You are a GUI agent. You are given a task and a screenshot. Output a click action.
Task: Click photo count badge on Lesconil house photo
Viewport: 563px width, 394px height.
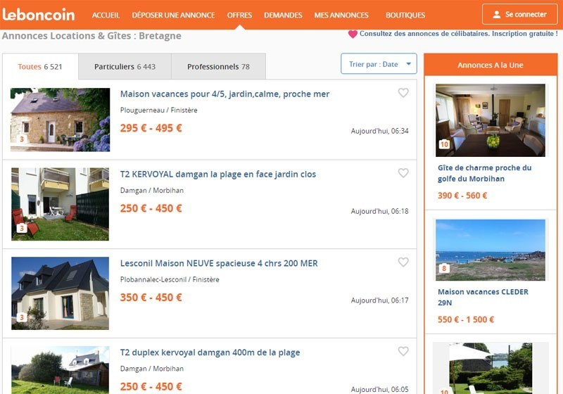[22, 317]
